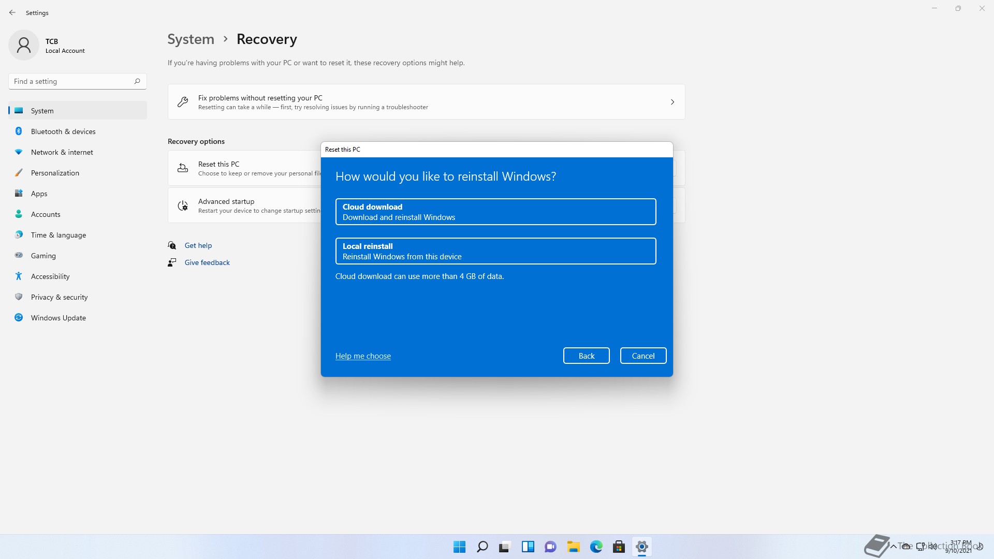Open Windows Start menu
The image size is (994, 559).
(459, 547)
